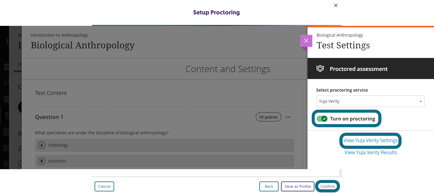The height and width of the screenshot is (195, 434).
Task: Open View YuJa Verity Settings link
Action: point(371,141)
